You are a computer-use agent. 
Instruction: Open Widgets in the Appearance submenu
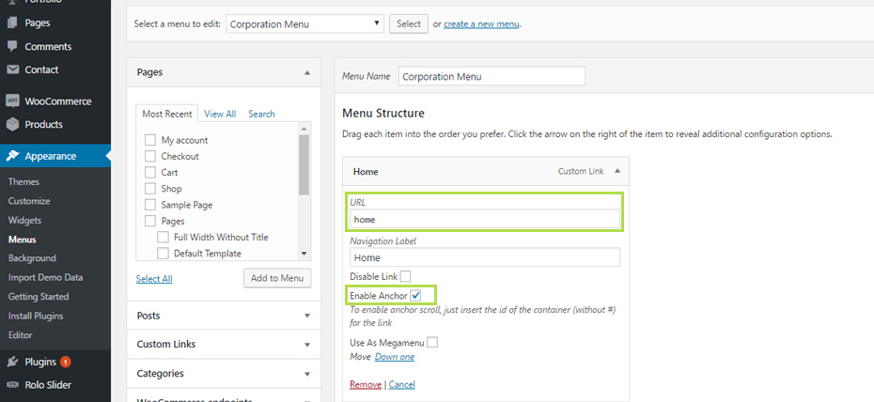[x=25, y=221]
